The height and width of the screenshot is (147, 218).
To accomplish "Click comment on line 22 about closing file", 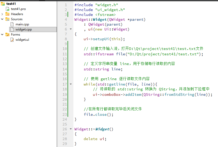I will click(113, 109).
